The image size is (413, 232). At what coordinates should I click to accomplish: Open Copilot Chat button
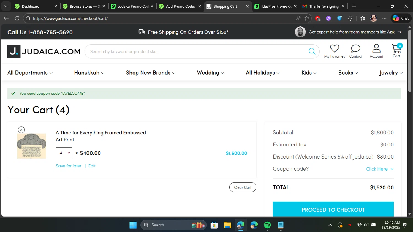tap(401, 18)
